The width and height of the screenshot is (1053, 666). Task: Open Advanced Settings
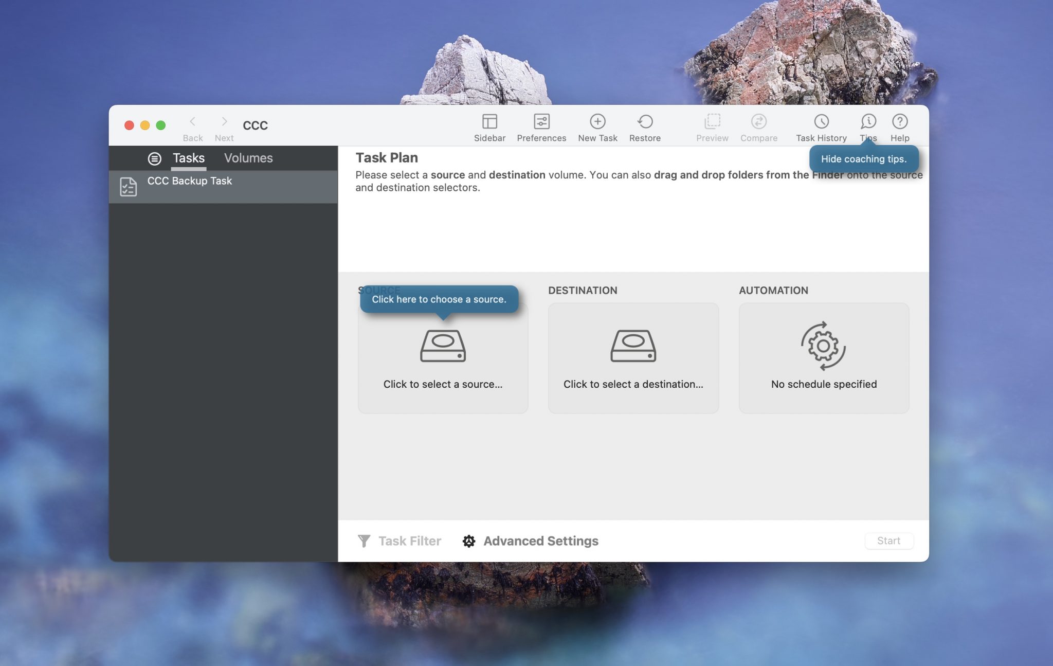530,541
